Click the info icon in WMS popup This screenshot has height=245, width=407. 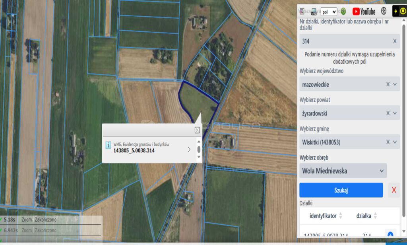coord(108,145)
